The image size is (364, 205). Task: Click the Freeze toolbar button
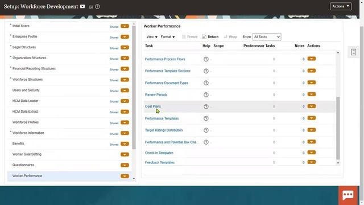click(189, 36)
